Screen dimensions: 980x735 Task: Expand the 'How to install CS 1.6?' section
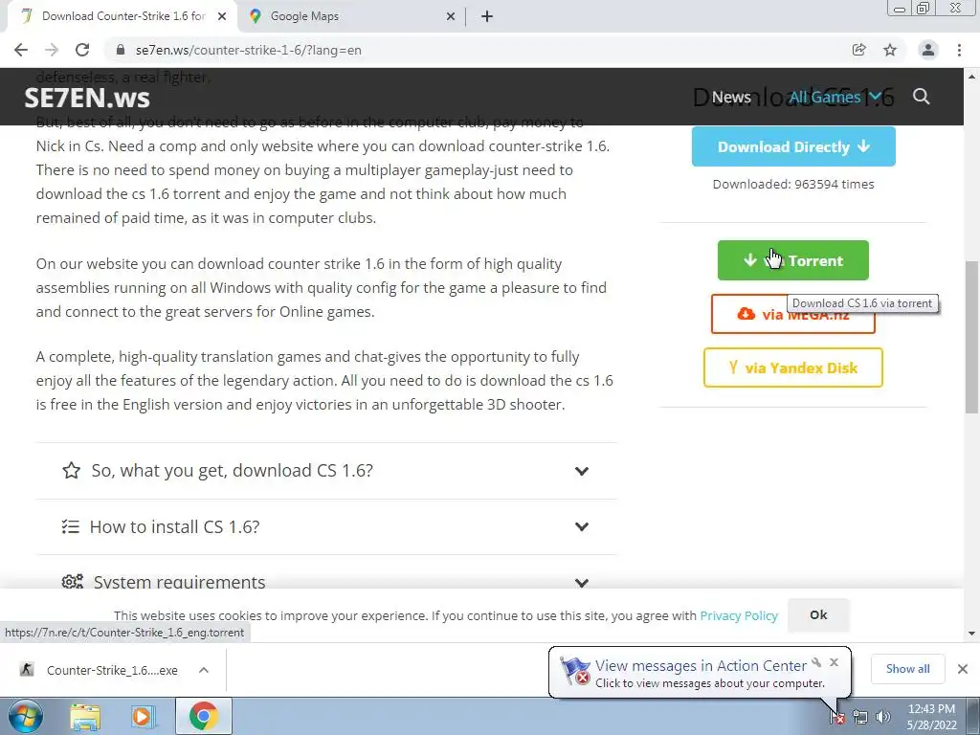(x=326, y=527)
